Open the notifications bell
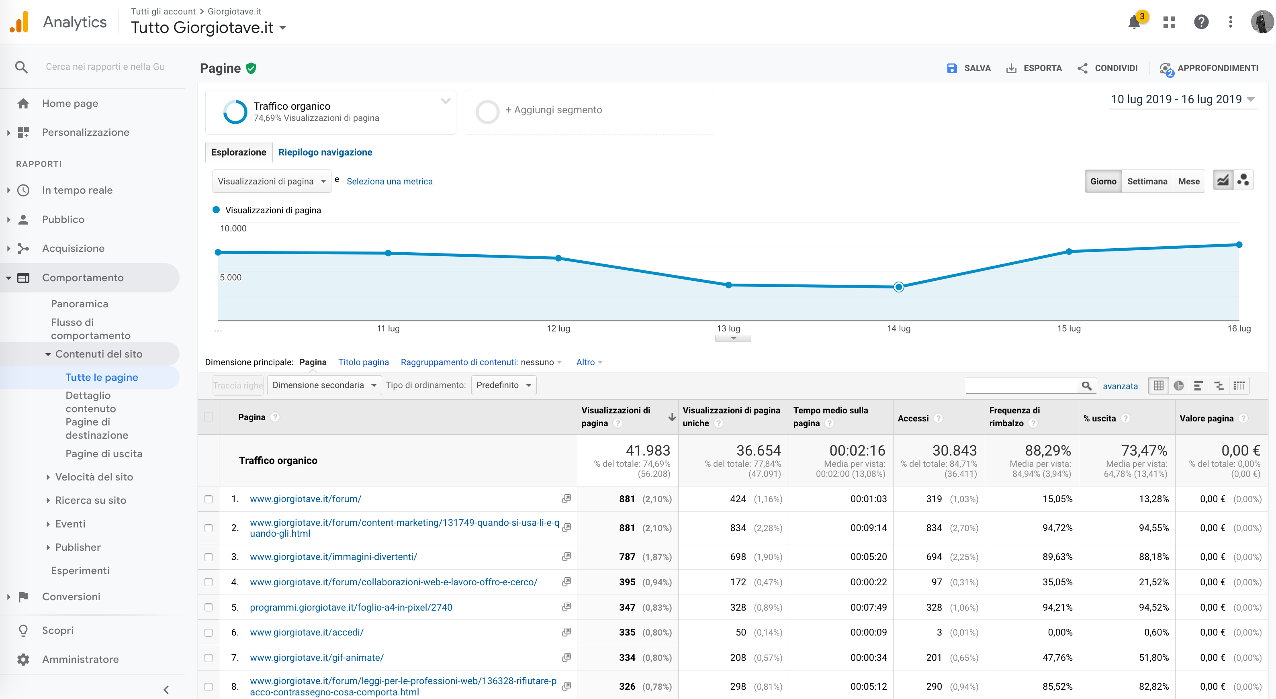Viewport: 1276px width, 699px height. tap(1134, 22)
